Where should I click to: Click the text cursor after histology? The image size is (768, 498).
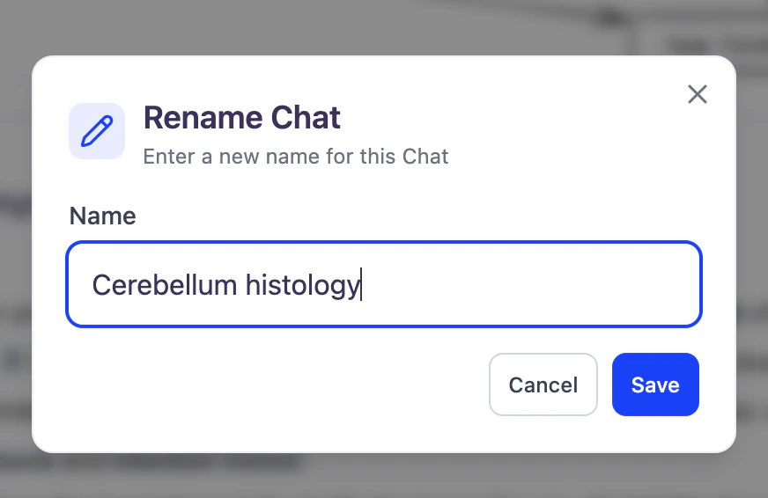[361, 285]
